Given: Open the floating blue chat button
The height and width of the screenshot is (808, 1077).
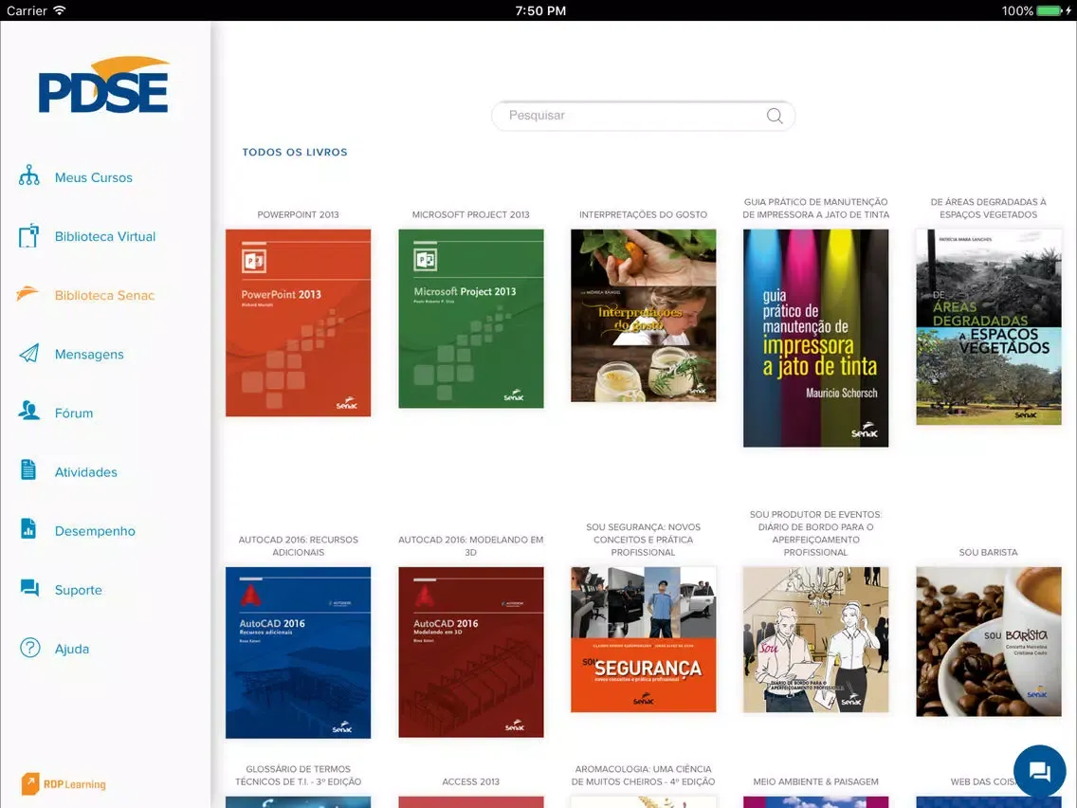Looking at the screenshot, I should point(1039,771).
